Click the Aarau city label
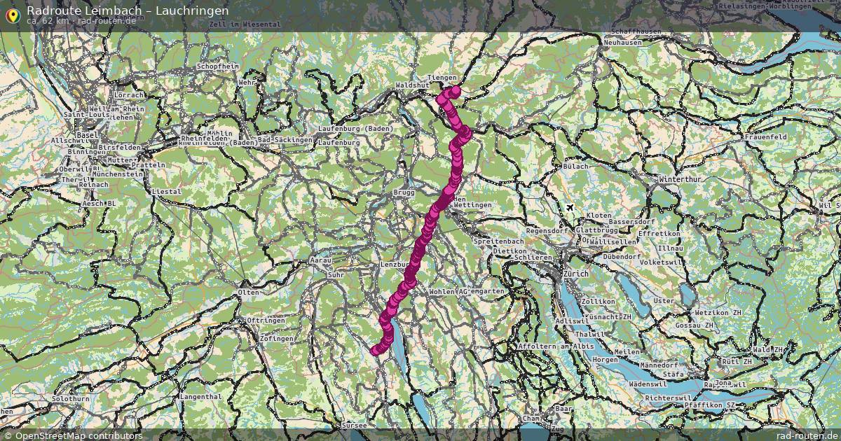The width and height of the screenshot is (841, 441). tap(320, 260)
